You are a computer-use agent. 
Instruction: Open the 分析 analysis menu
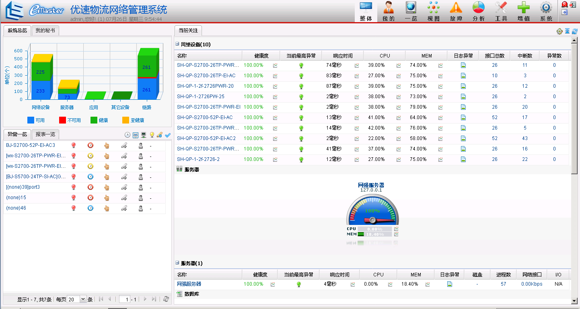click(x=478, y=11)
